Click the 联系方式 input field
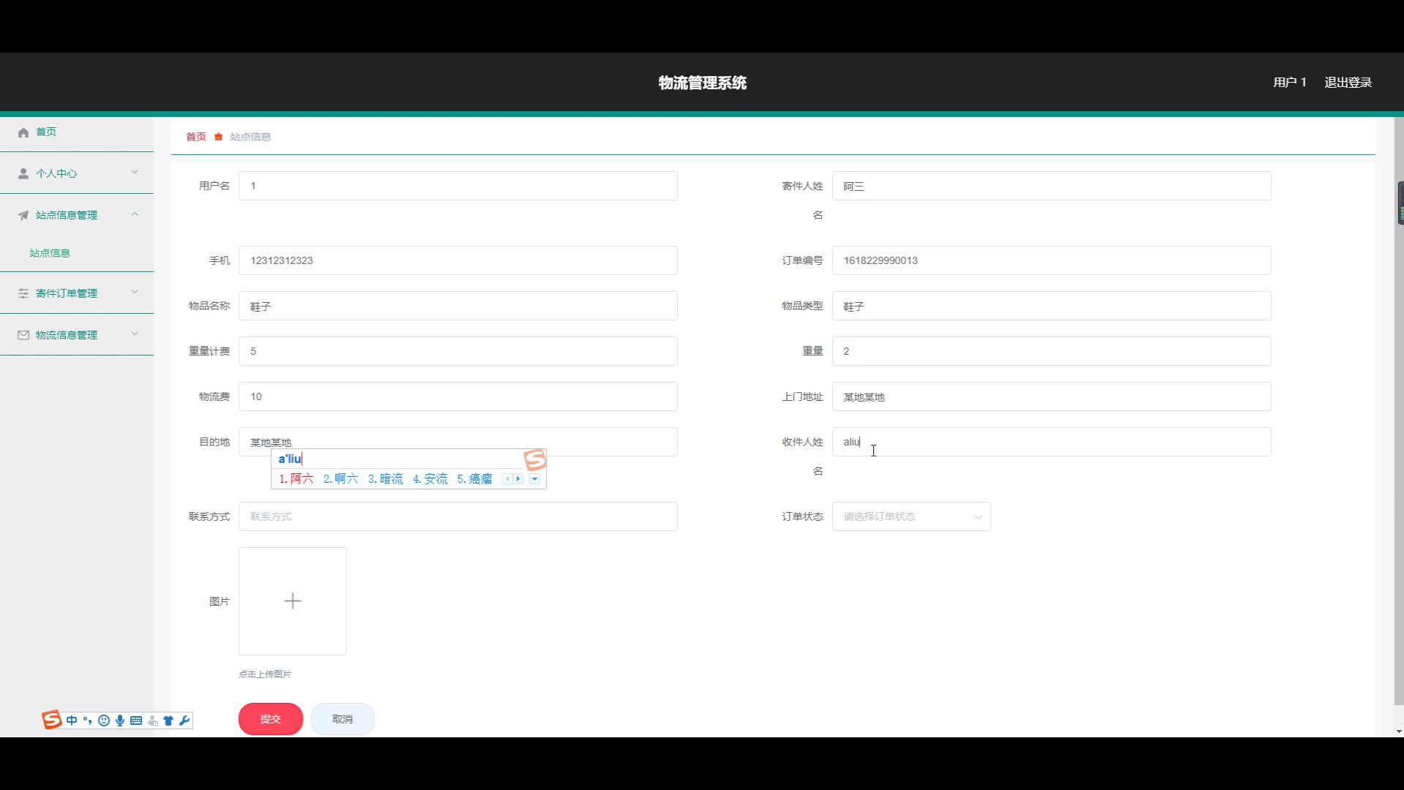The image size is (1404, 790). [x=458, y=516]
